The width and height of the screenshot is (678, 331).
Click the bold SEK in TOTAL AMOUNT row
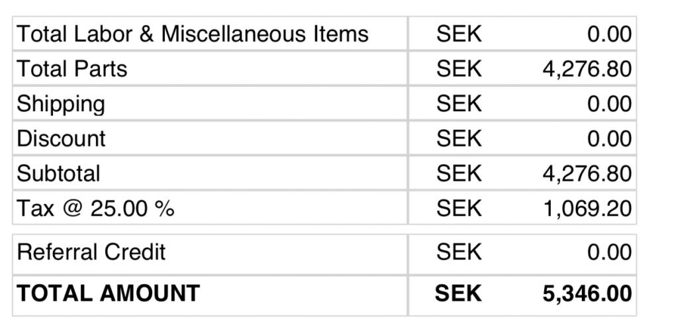point(458,293)
